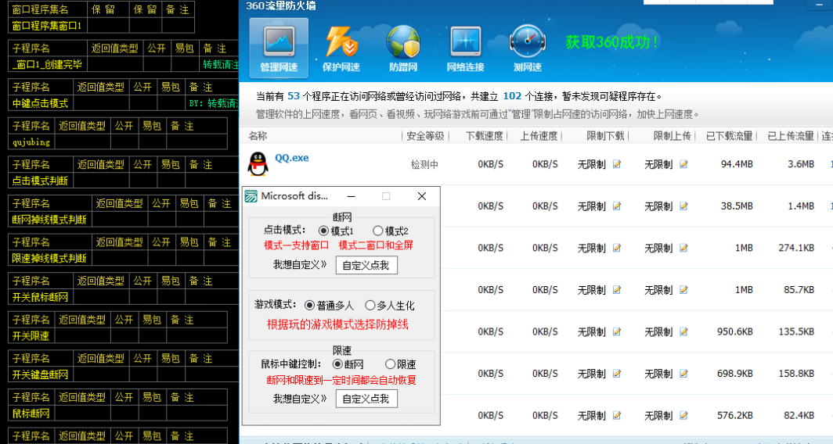Edit upload limit for row with 274.1KB uploaded
The height and width of the screenshot is (444, 833).
(683, 248)
